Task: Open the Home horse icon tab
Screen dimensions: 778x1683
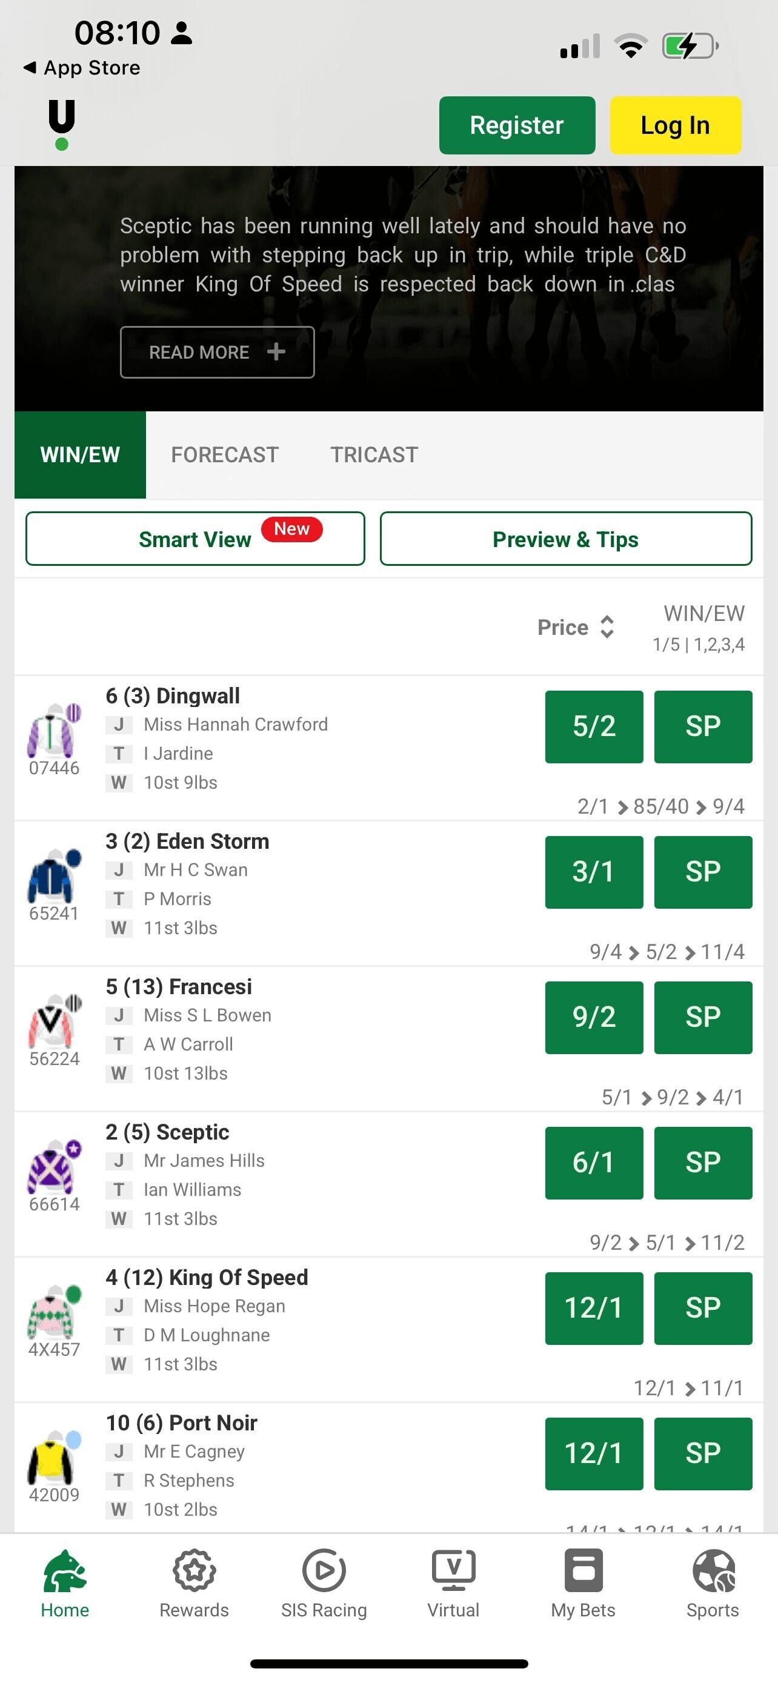Action: click(x=65, y=1571)
